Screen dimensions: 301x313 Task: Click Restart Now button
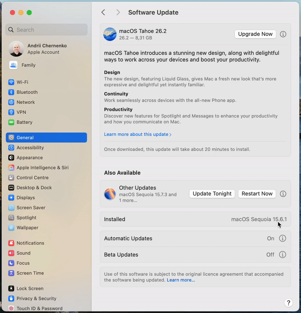257,194
